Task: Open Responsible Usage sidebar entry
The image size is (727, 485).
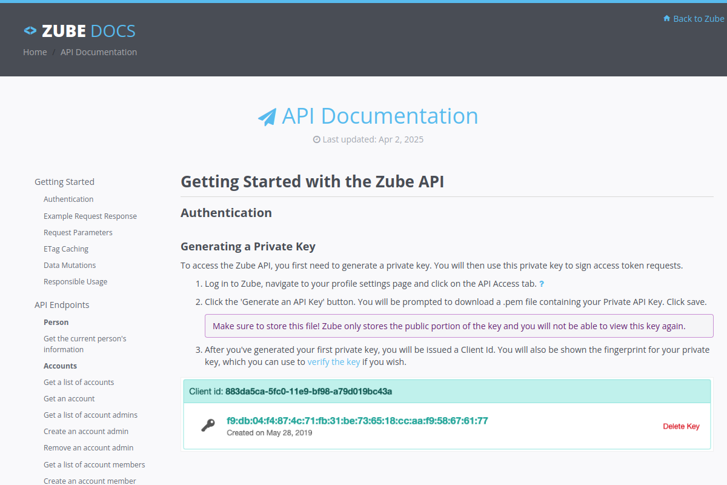Action: coord(76,282)
